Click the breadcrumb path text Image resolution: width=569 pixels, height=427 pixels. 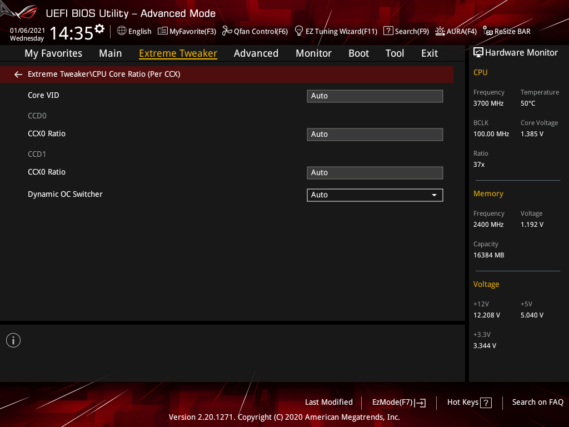click(104, 74)
